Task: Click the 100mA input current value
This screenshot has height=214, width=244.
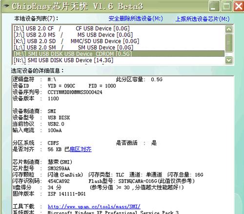Action: pos(55,130)
